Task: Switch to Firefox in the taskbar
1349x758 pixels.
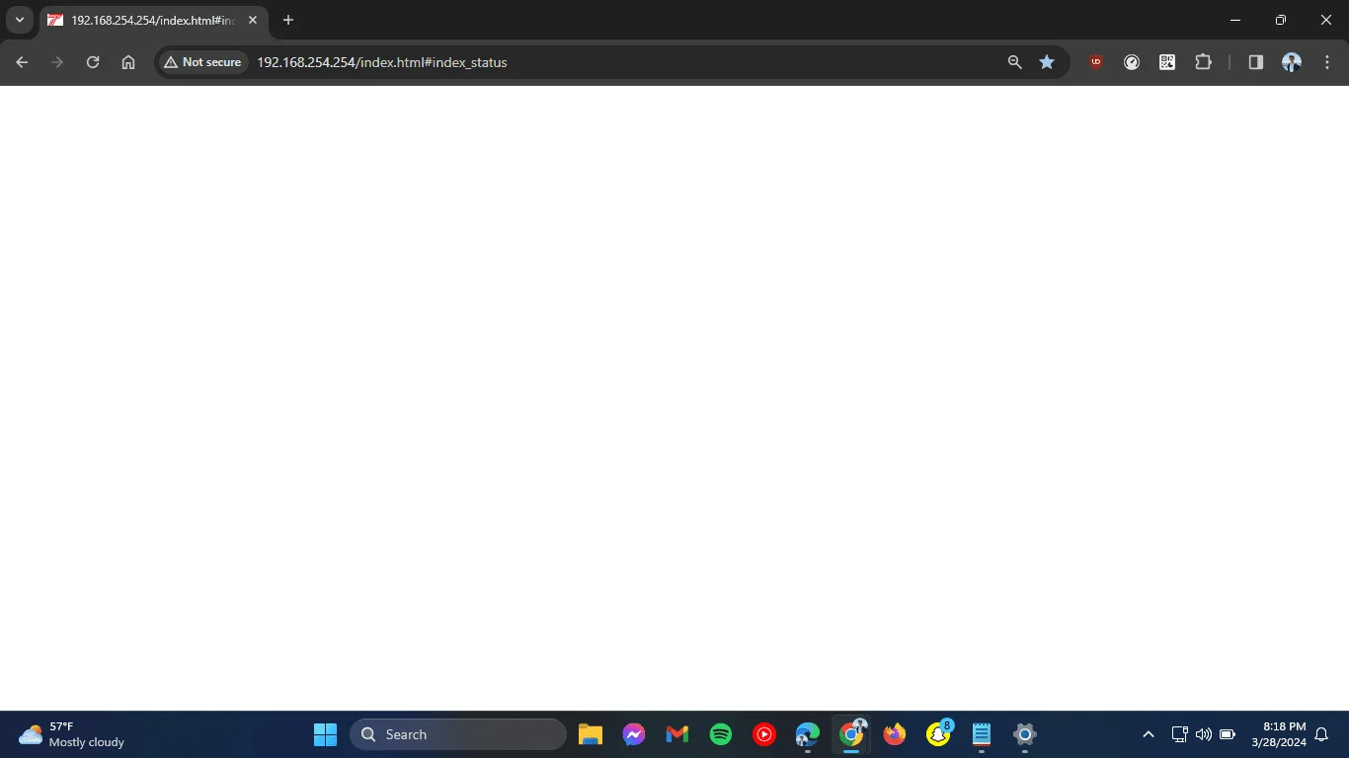Action: click(x=895, y=734)
